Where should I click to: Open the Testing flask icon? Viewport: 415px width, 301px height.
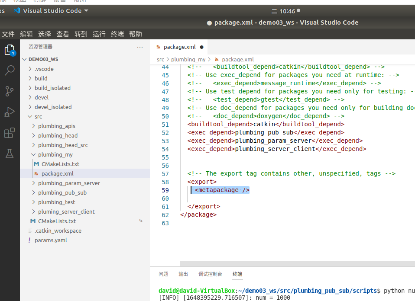(10, 154)
